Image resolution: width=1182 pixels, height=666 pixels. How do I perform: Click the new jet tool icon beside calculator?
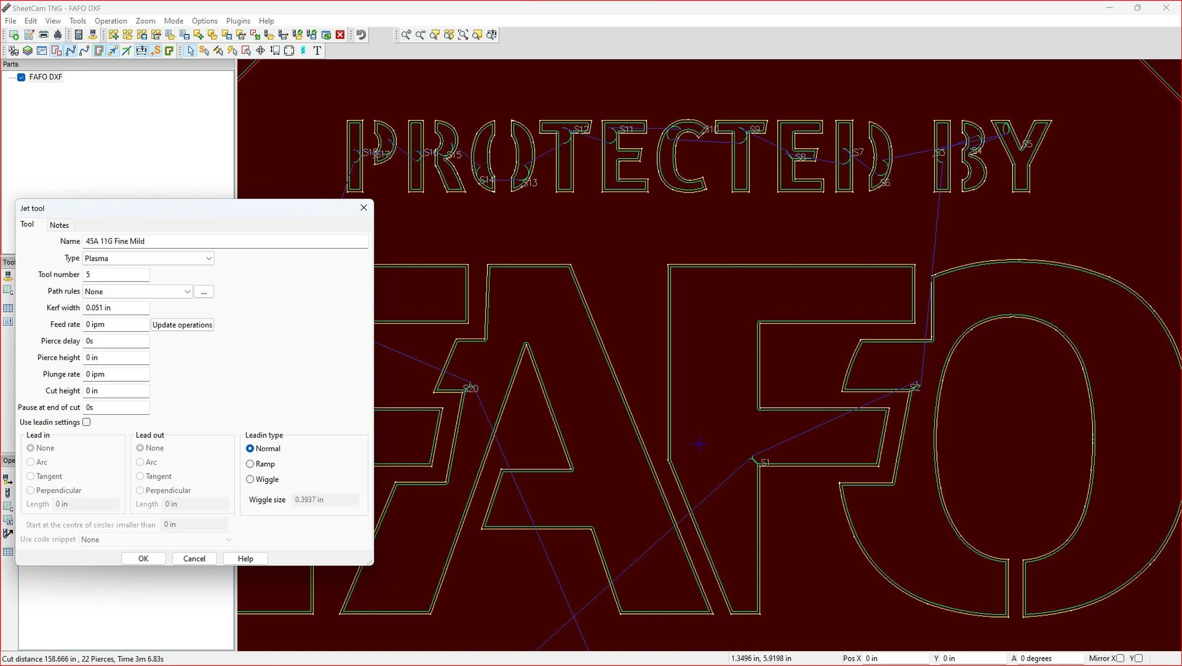click(x=93, y=35)
